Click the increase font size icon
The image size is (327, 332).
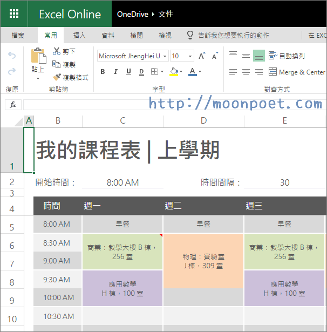coord(202,56)
